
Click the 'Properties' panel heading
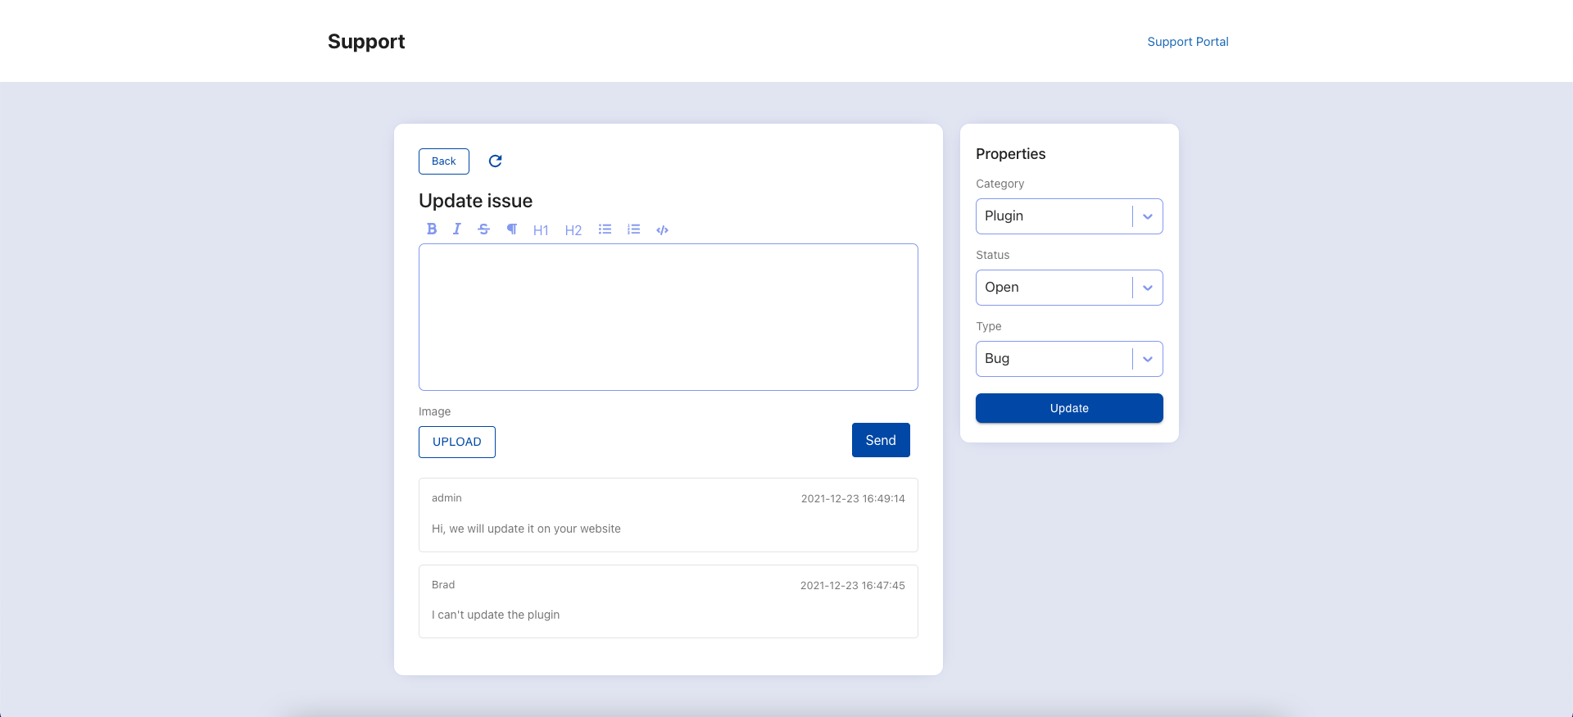1011,154
